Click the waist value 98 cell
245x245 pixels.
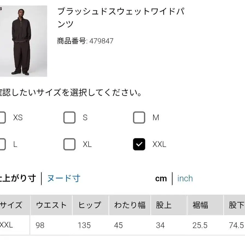[x=39, y=226]
